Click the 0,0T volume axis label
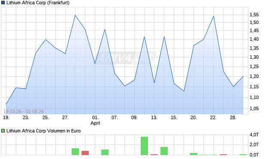The height and width of the screenshot is (159, 266). [254, 155]
